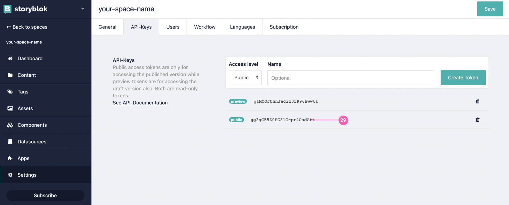Click the API-Keys section heading

pyautogui.click(x=124, y=60)
